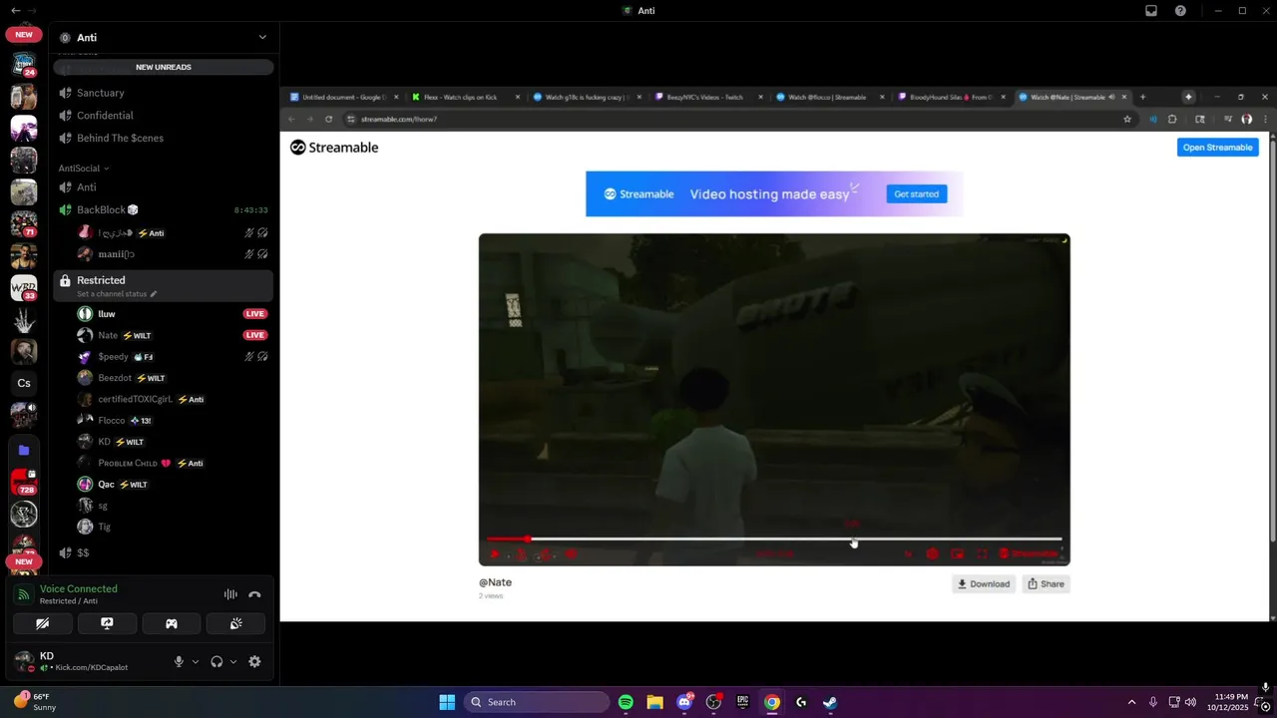Image resolution: width=1277 pixels, height=718 pixels.
Task: Go to the Streamable logo home link
Action: [334, 148]
